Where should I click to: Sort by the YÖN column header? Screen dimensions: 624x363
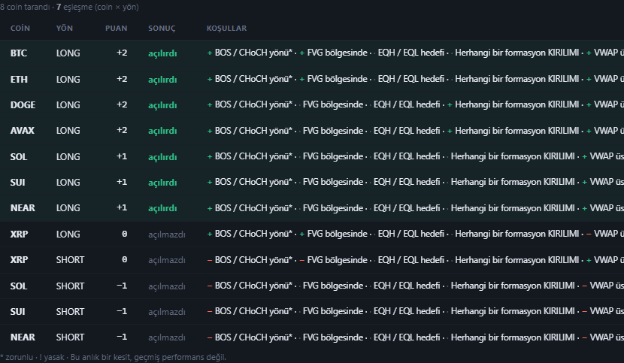tap(65, 29)
